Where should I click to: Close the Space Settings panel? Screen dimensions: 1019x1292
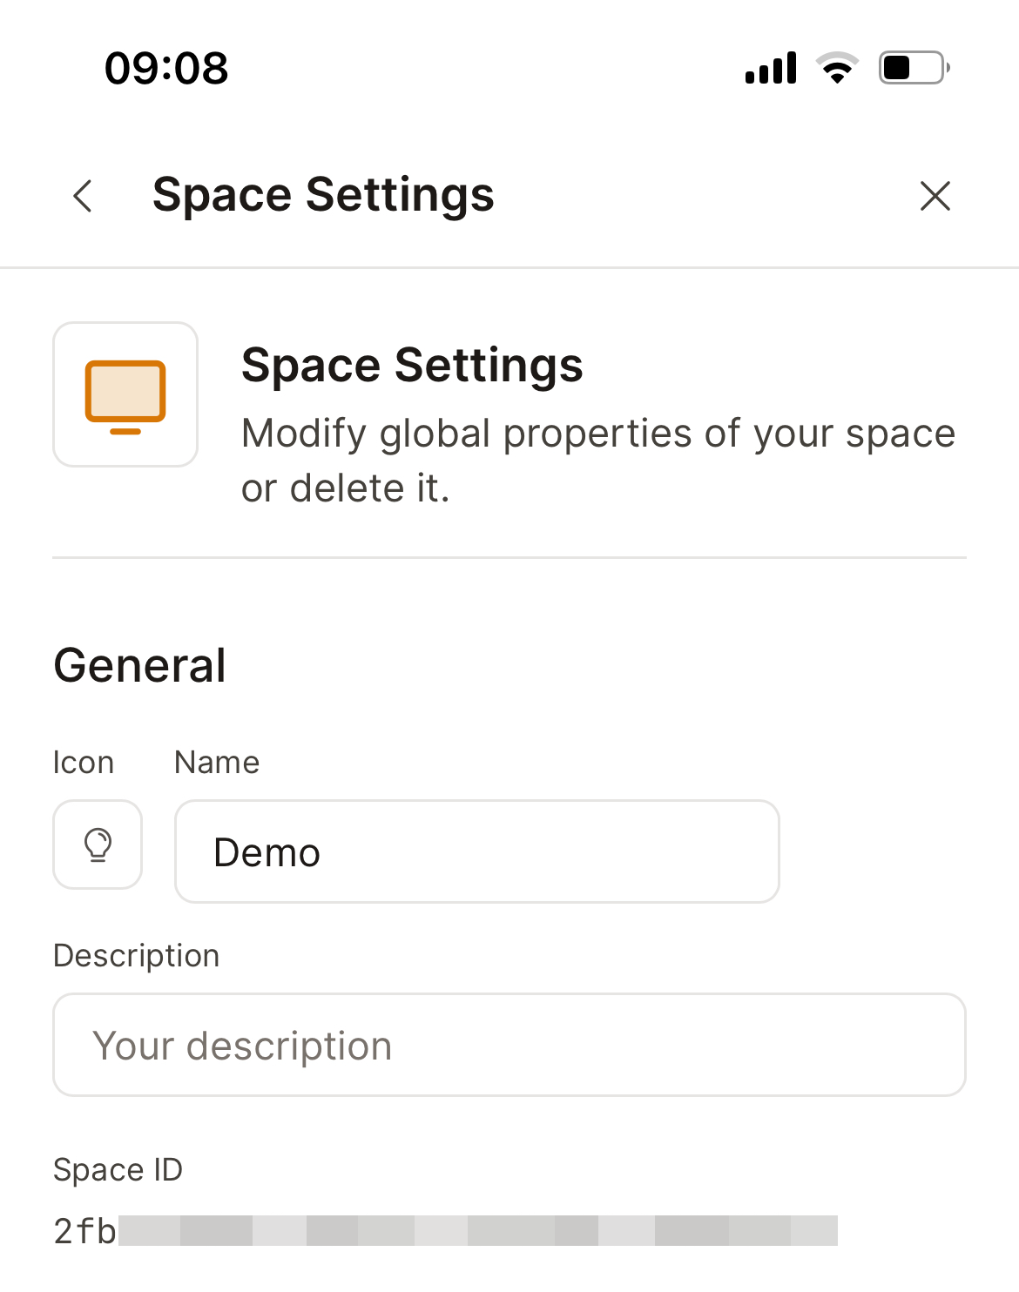935,196
